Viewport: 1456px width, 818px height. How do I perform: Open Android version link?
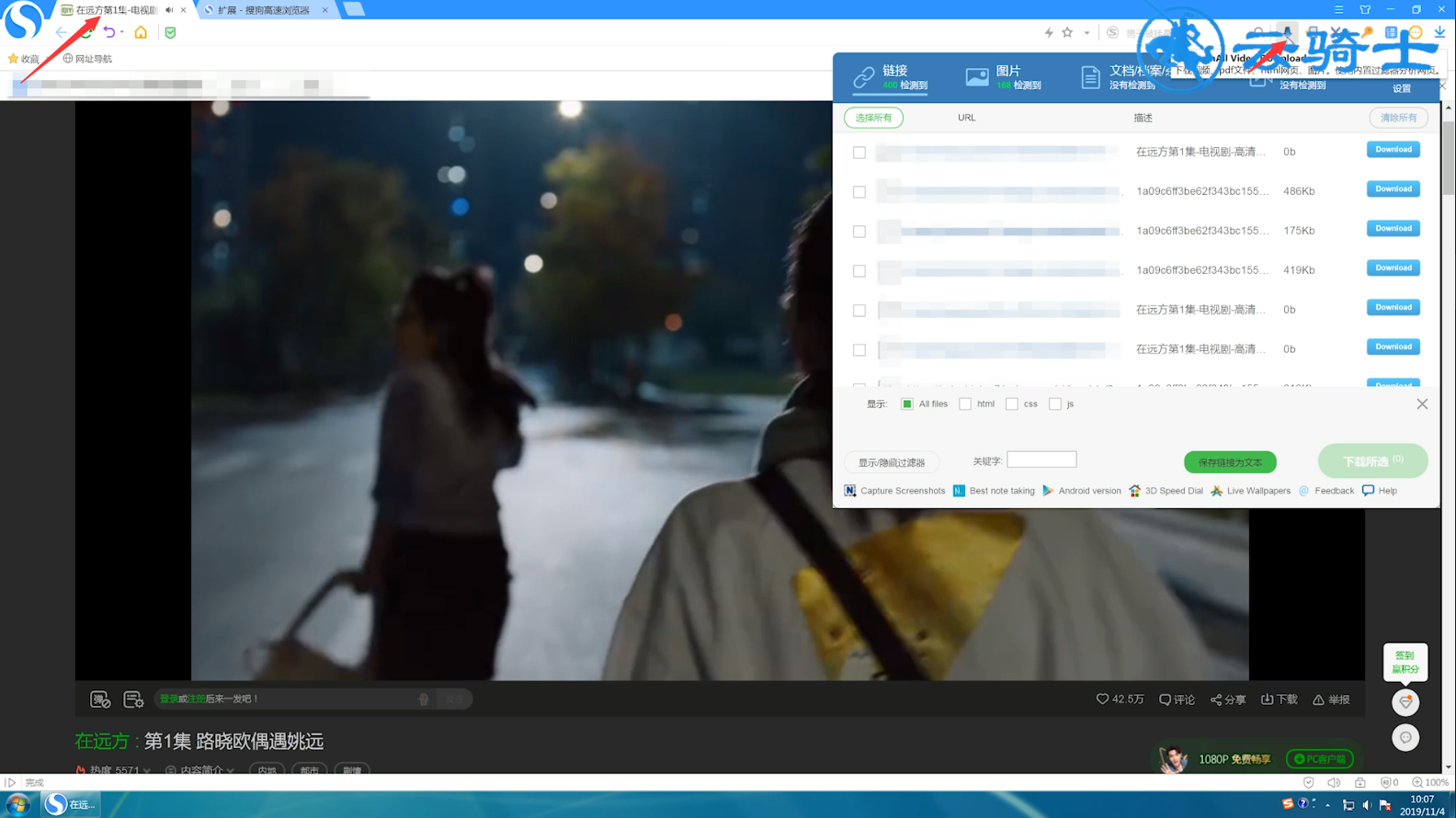[x=1081, y=491]
